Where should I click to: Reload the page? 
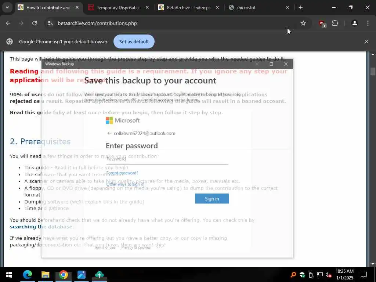[35, 23]
